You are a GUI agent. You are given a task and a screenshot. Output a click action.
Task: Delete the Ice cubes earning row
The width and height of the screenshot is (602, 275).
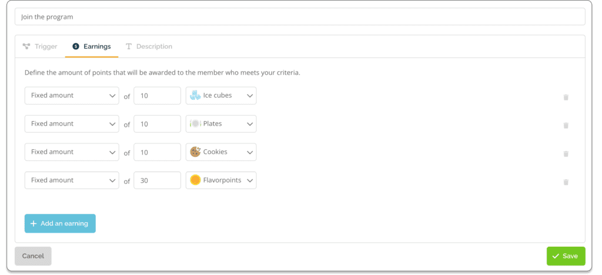click(566, 98)
